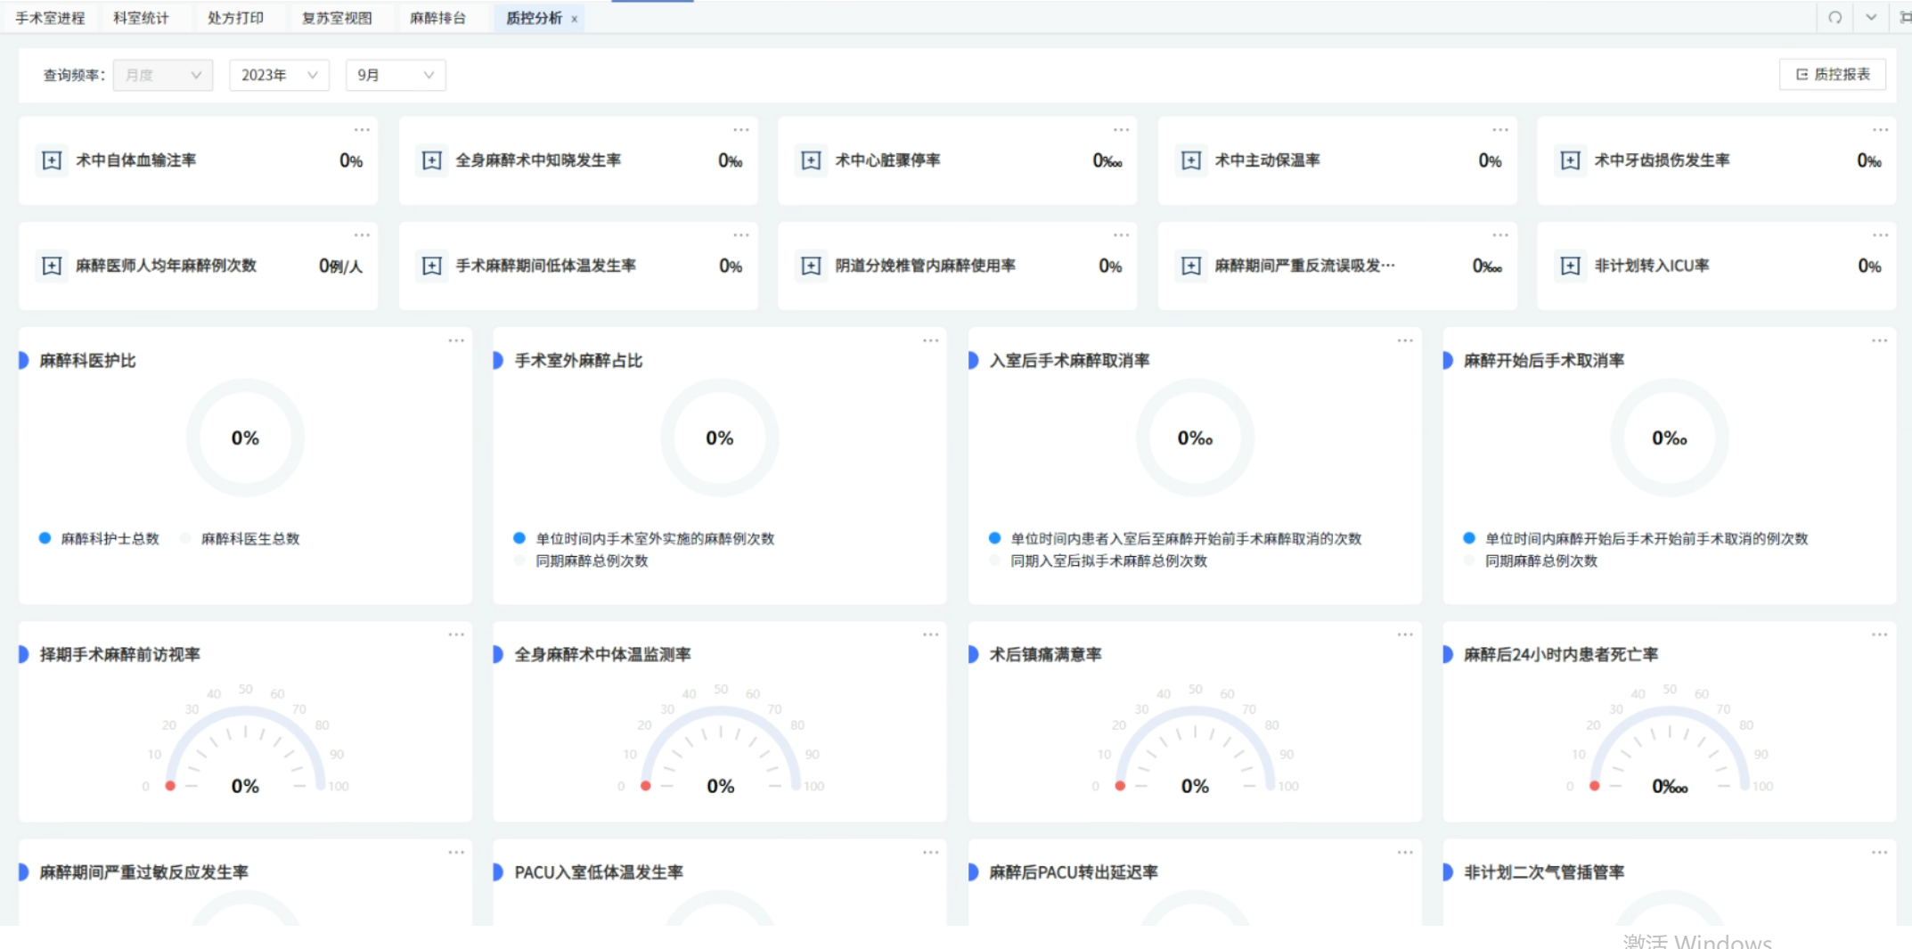
Task: Open options on 手术麻醉期间低体温发生率 card
Action: (741, 235)
